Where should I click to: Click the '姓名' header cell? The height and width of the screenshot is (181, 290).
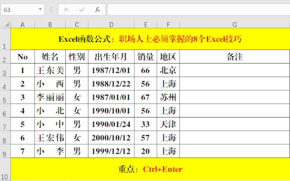(50, 57)
